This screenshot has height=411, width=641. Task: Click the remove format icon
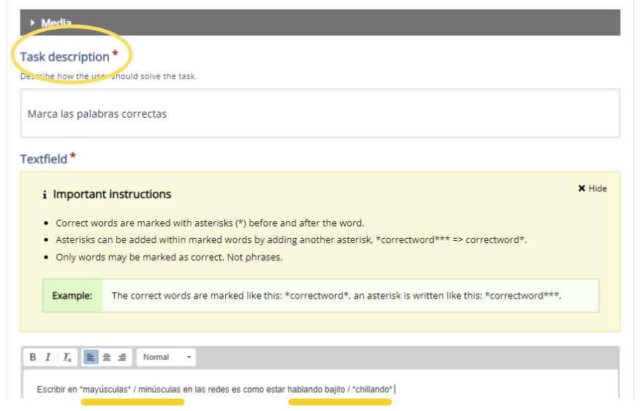[67, 358]
